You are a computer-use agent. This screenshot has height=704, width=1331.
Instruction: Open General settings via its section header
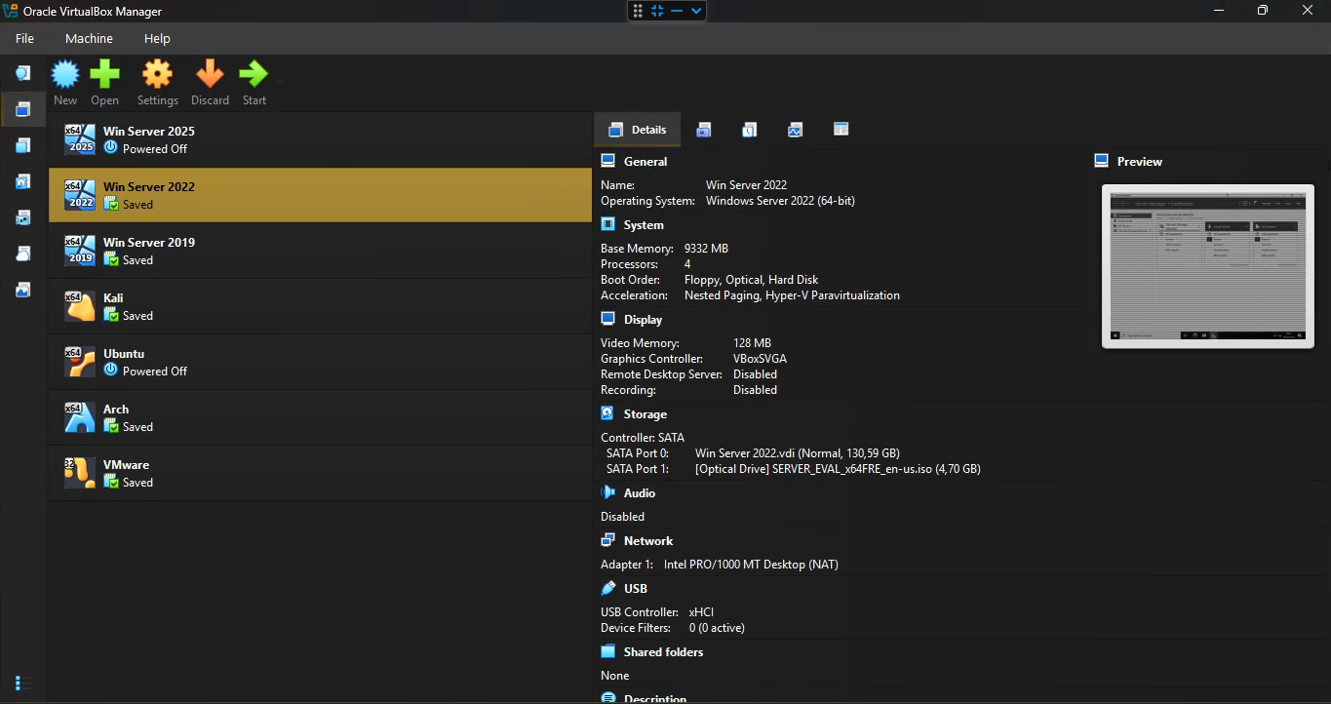point(646,162)
